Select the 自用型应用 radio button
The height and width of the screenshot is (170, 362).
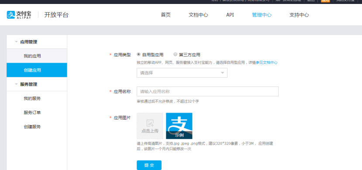tap(138, 54)
